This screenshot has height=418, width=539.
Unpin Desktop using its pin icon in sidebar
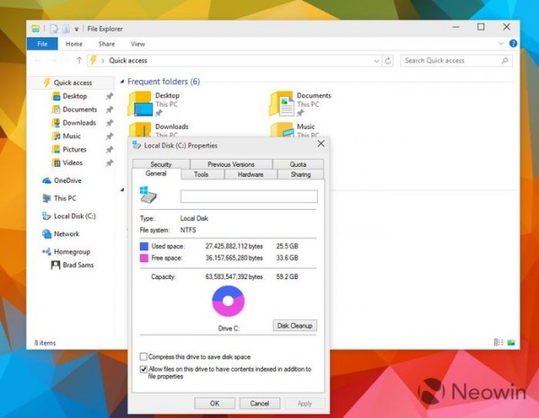[110, 97]
